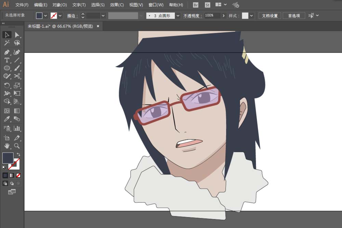Change screen mode at toolbar bottom

pyautogui.click(x=12, y=192)
